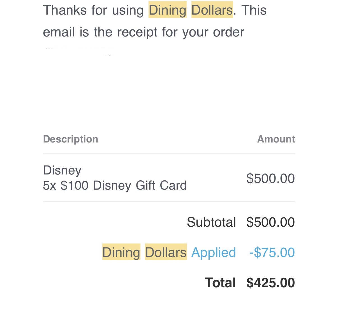Select the $500.00 subtotal amount
The image size is (338, 315).
[x=270, y=222]
